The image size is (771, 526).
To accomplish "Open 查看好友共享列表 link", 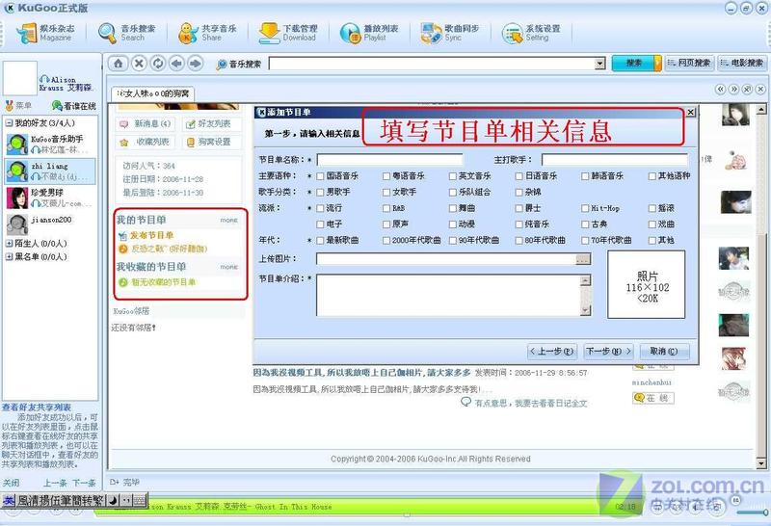I will 37,408.
